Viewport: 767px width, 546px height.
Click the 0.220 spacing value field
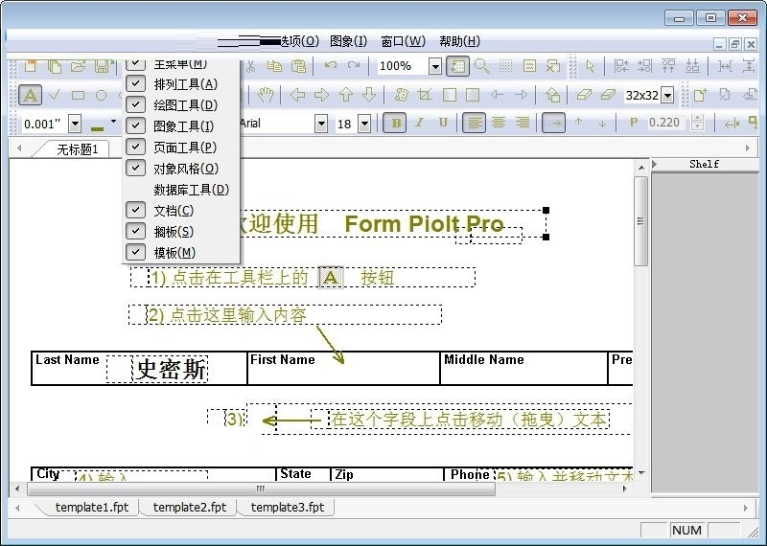663,123
